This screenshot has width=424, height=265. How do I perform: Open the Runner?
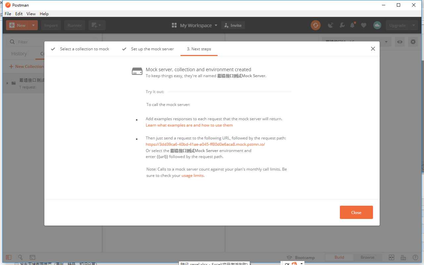pyautogui.click(x=75, y=25)
